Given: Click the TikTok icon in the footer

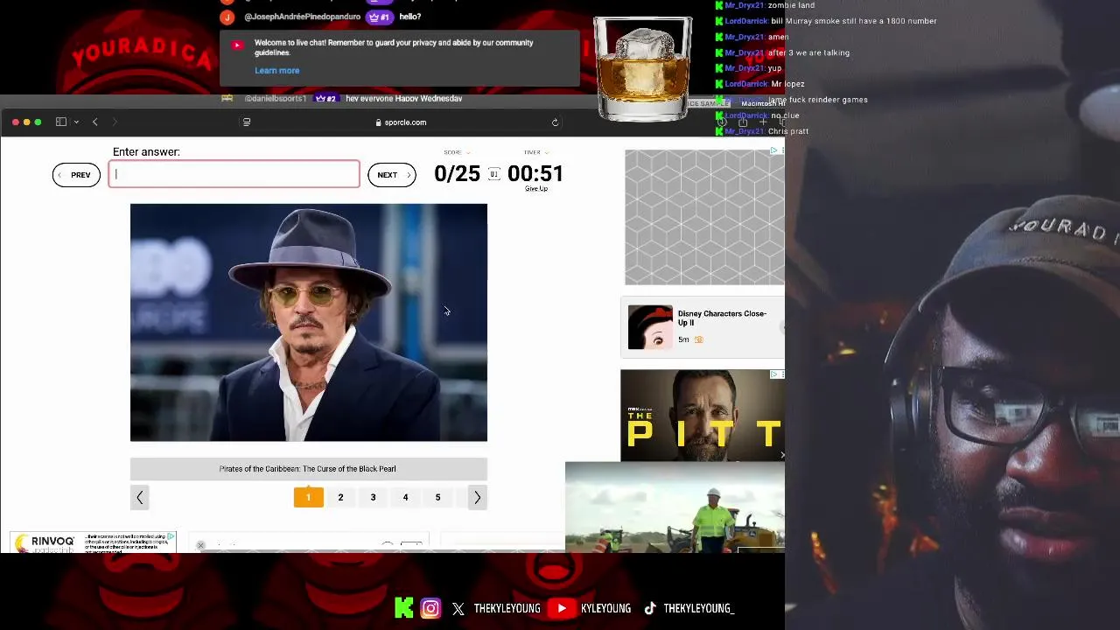Looking at the screenshot, I should (650, 608).
